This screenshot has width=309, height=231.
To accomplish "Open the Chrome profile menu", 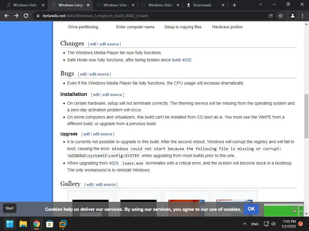I will point(293,16).
